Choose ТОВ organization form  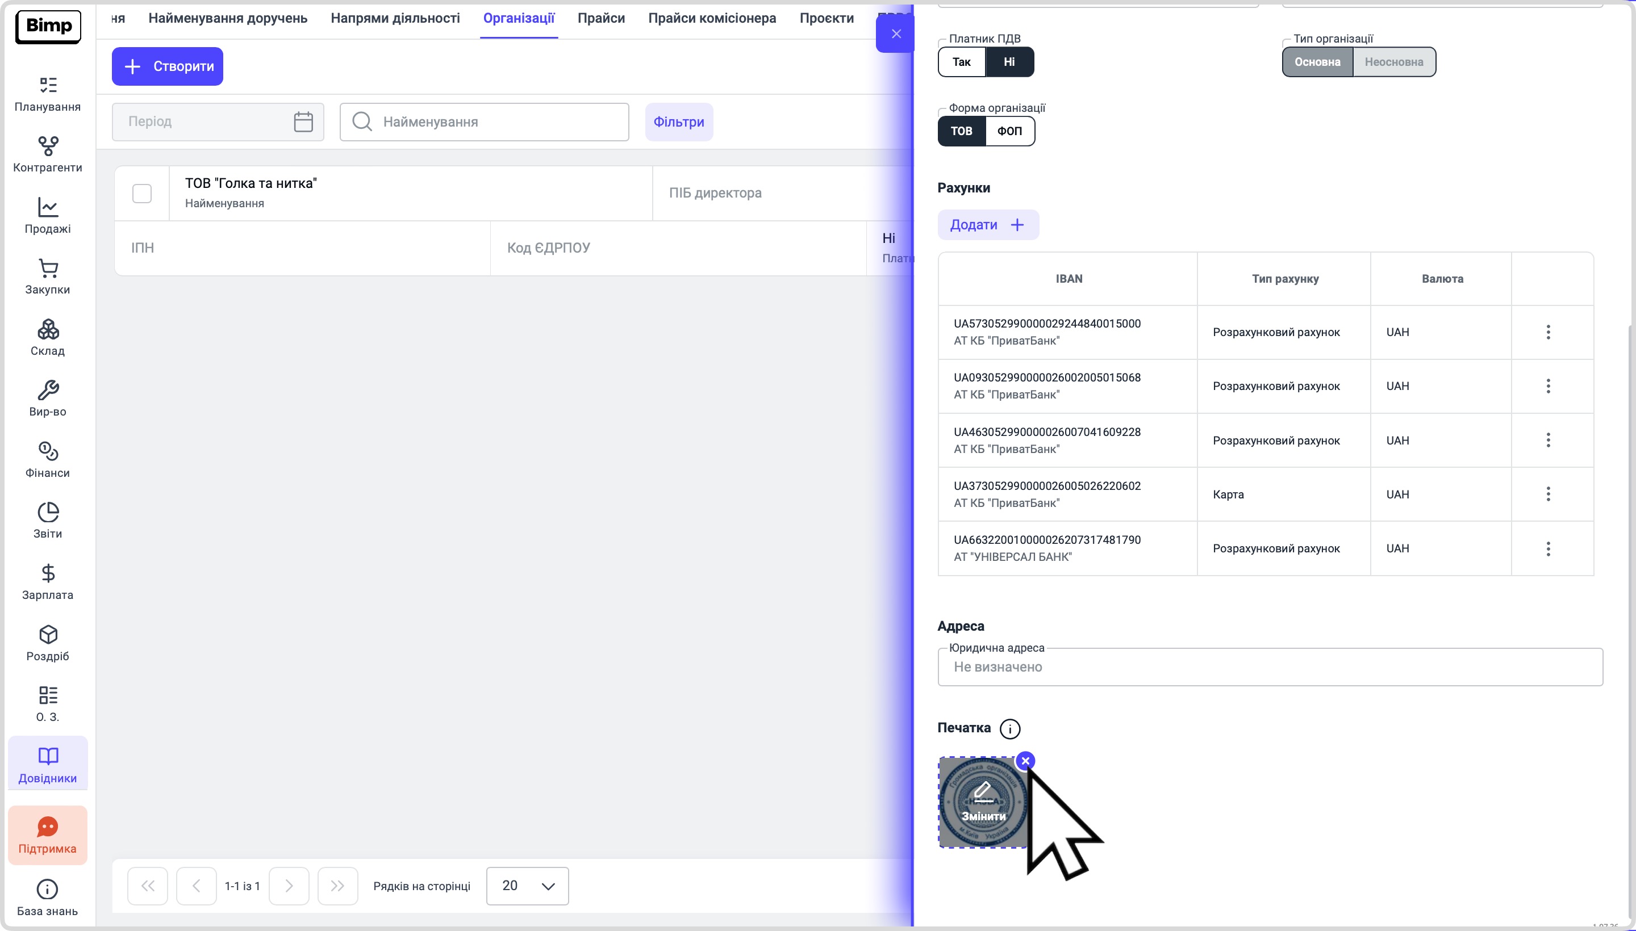pos(962,131)
